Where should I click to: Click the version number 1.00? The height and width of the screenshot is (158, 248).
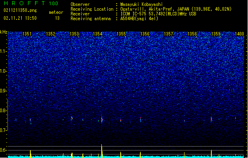[53, 3]
